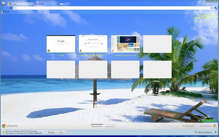Switch to the Google Apps section tab
Viewport: 219px width, 137px height.
[x=110, y=126]
